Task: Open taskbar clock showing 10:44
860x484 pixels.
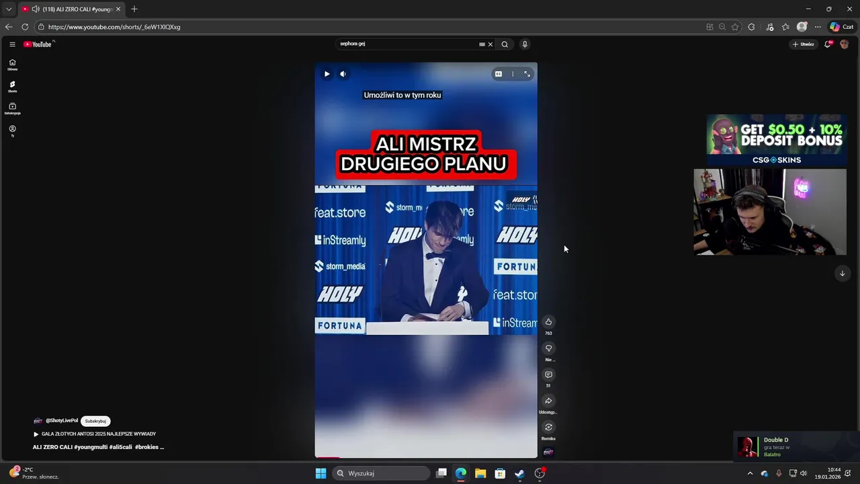Action: click(828, 473)
